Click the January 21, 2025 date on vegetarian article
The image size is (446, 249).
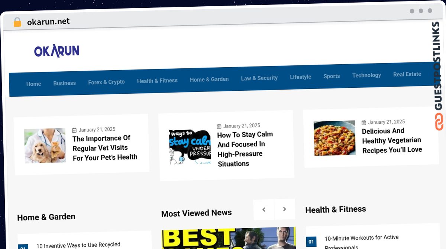click(387, 122)
